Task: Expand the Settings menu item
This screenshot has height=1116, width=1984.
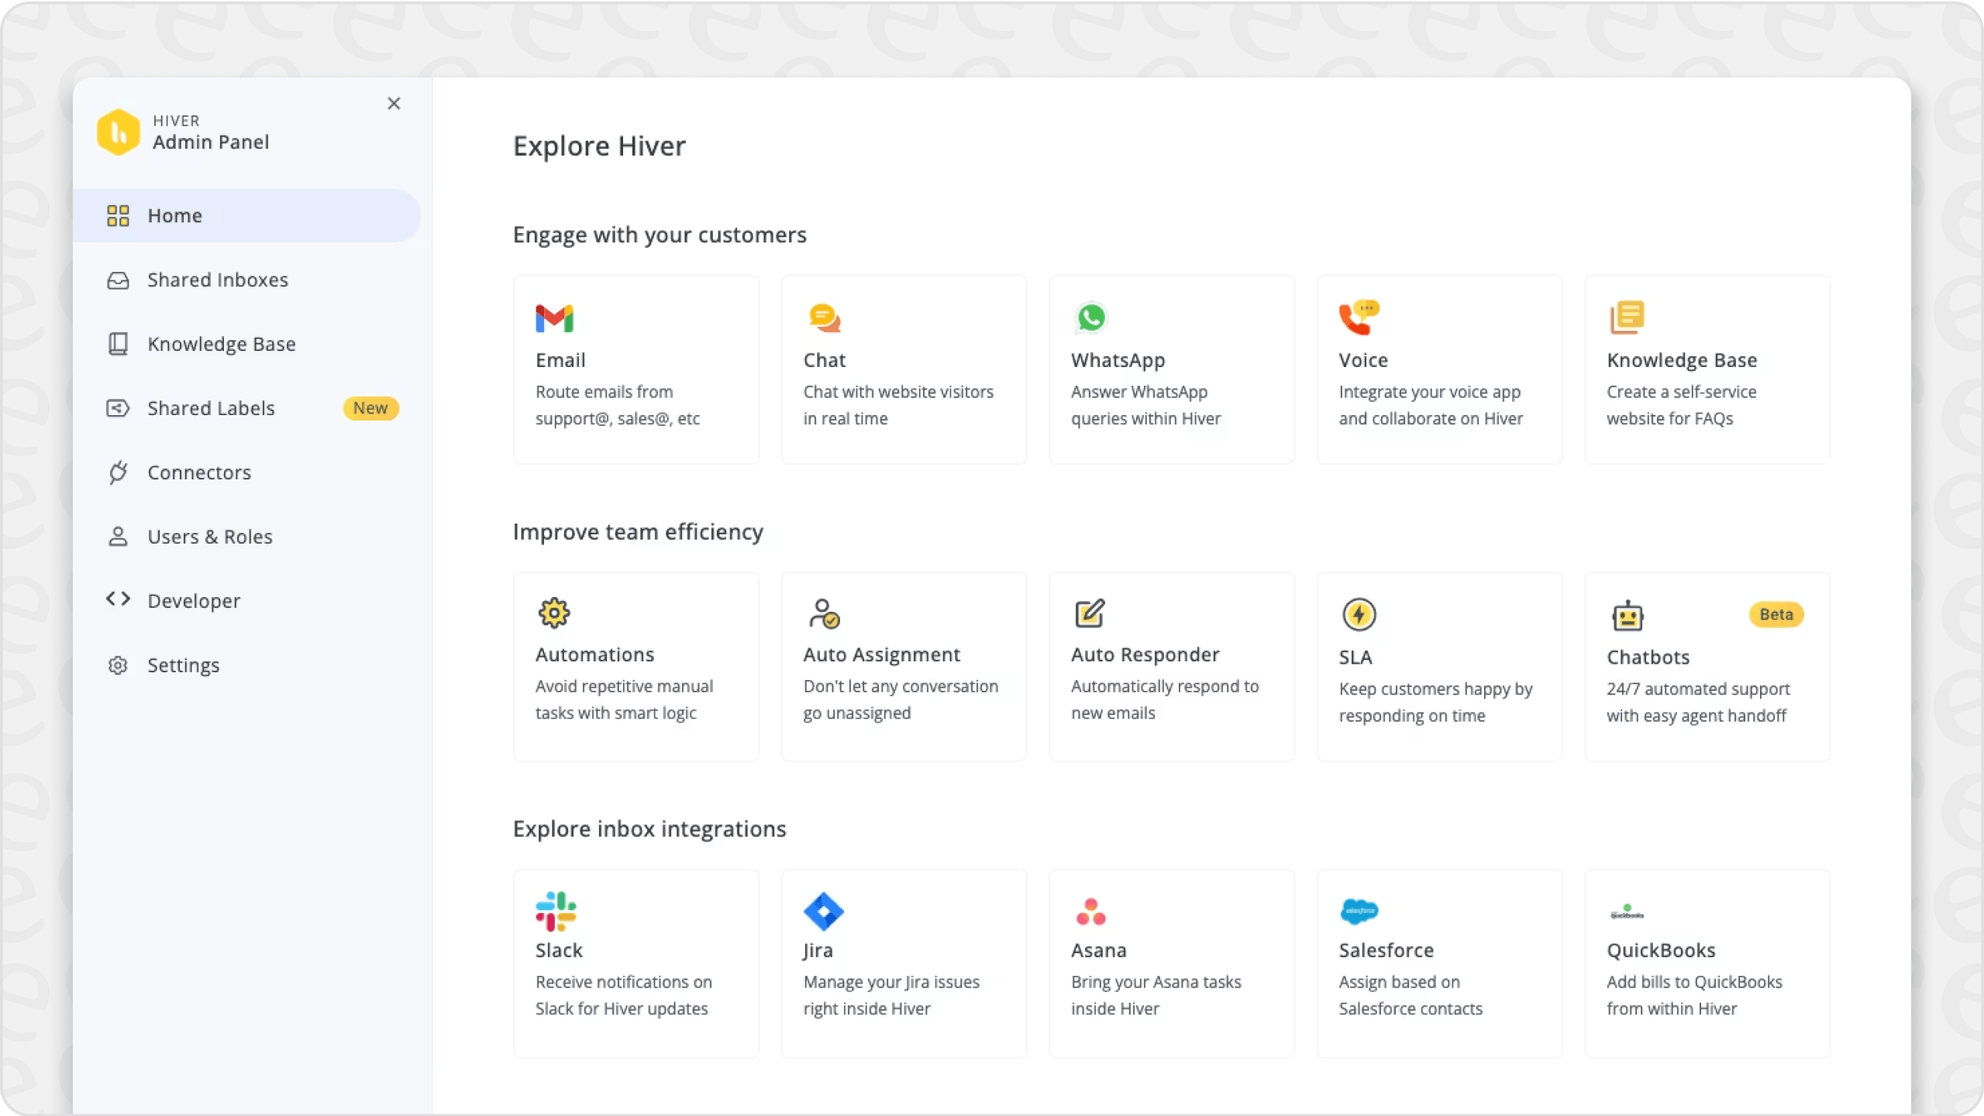Action: [x=183, y=664]
